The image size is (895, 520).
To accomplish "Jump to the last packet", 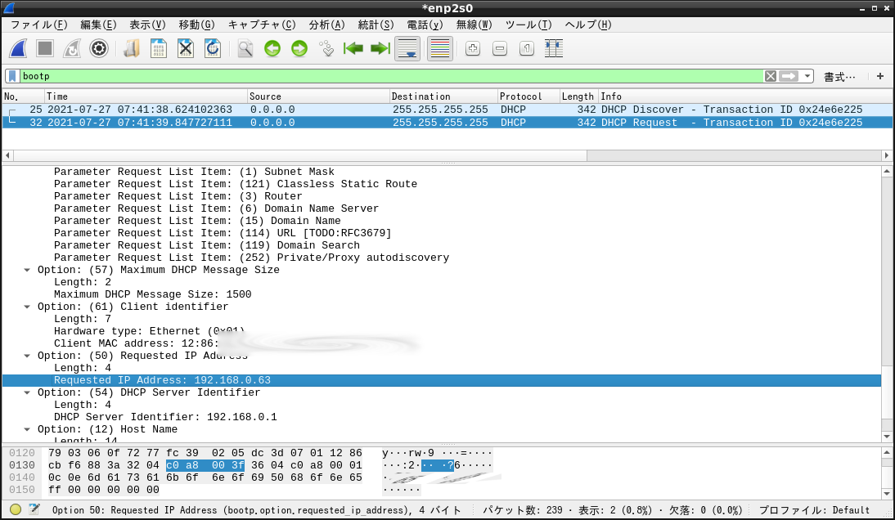I will pyautogui.click(x=380, y=48).
